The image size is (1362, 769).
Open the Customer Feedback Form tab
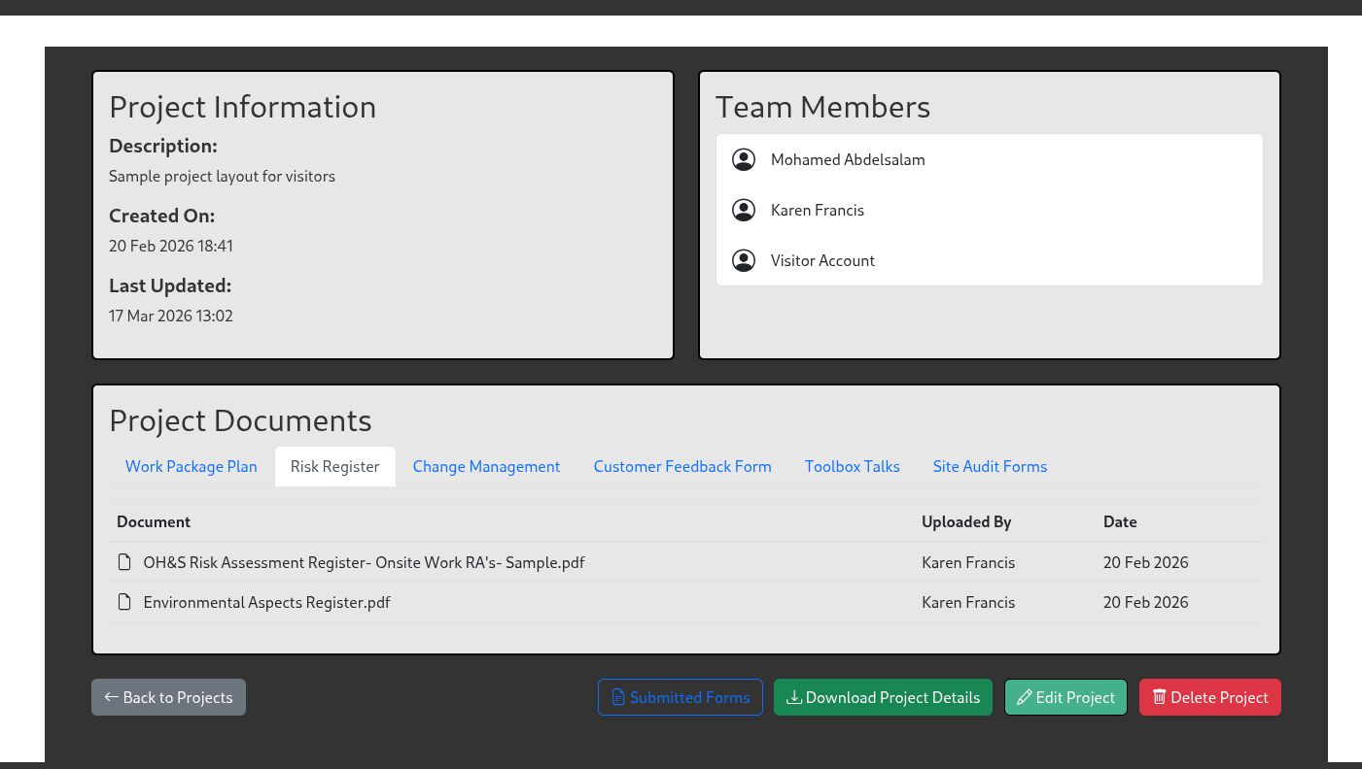[x=682, y=466]
